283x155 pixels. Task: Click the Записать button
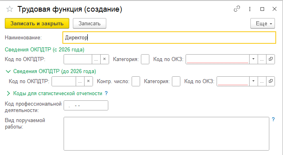click(x=89, y=23)
